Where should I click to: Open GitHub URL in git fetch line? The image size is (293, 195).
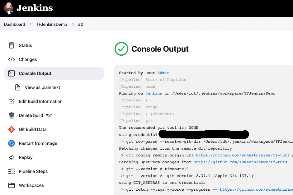(x=256, y=189)
